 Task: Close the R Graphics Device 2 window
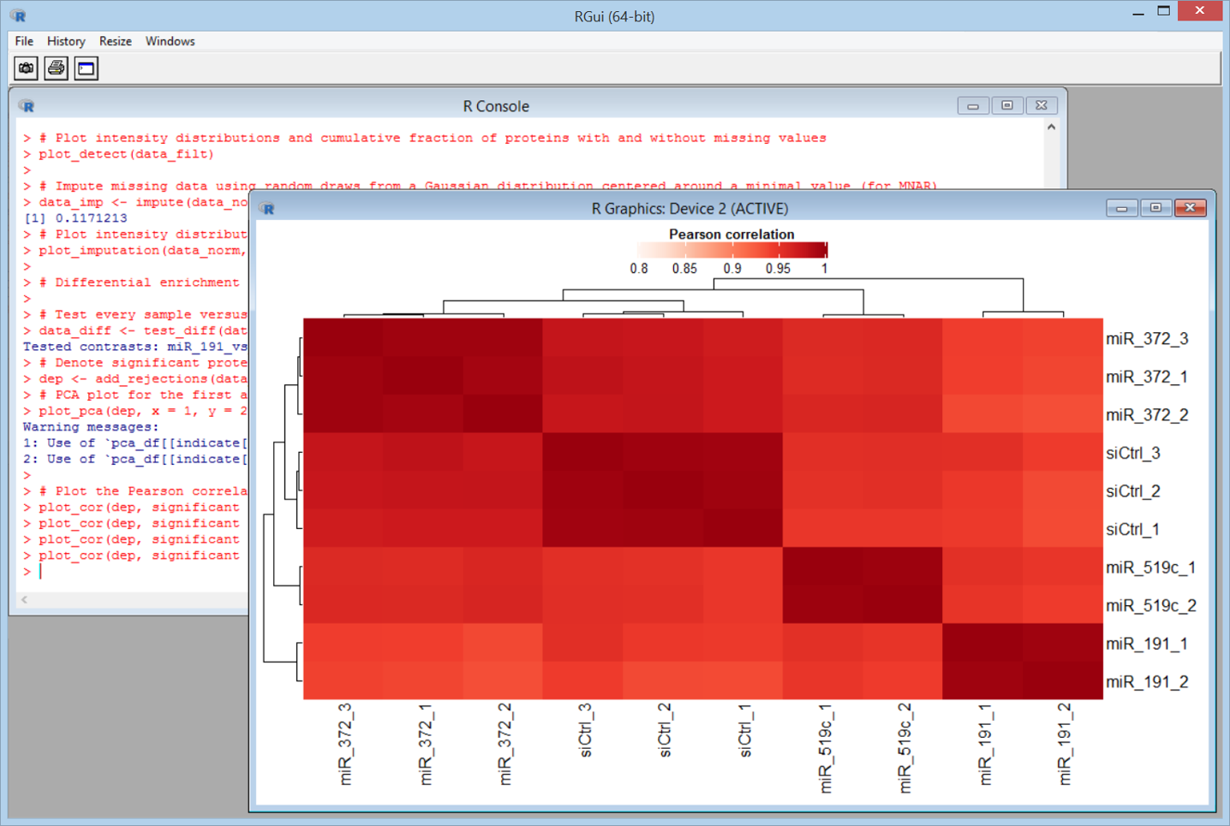(x=1190, y=208)
